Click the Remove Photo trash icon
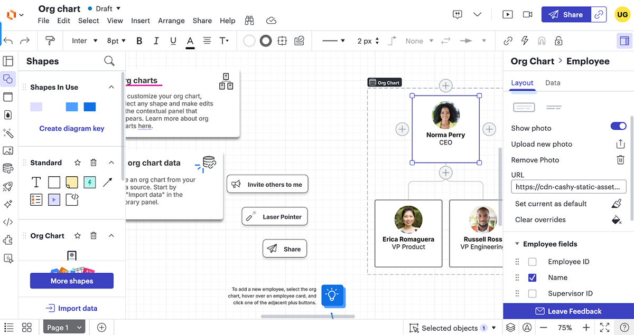 pyautogui.click(x=621, y=160)
